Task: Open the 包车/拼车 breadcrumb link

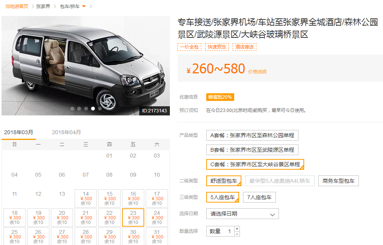Action: point(70,6)
